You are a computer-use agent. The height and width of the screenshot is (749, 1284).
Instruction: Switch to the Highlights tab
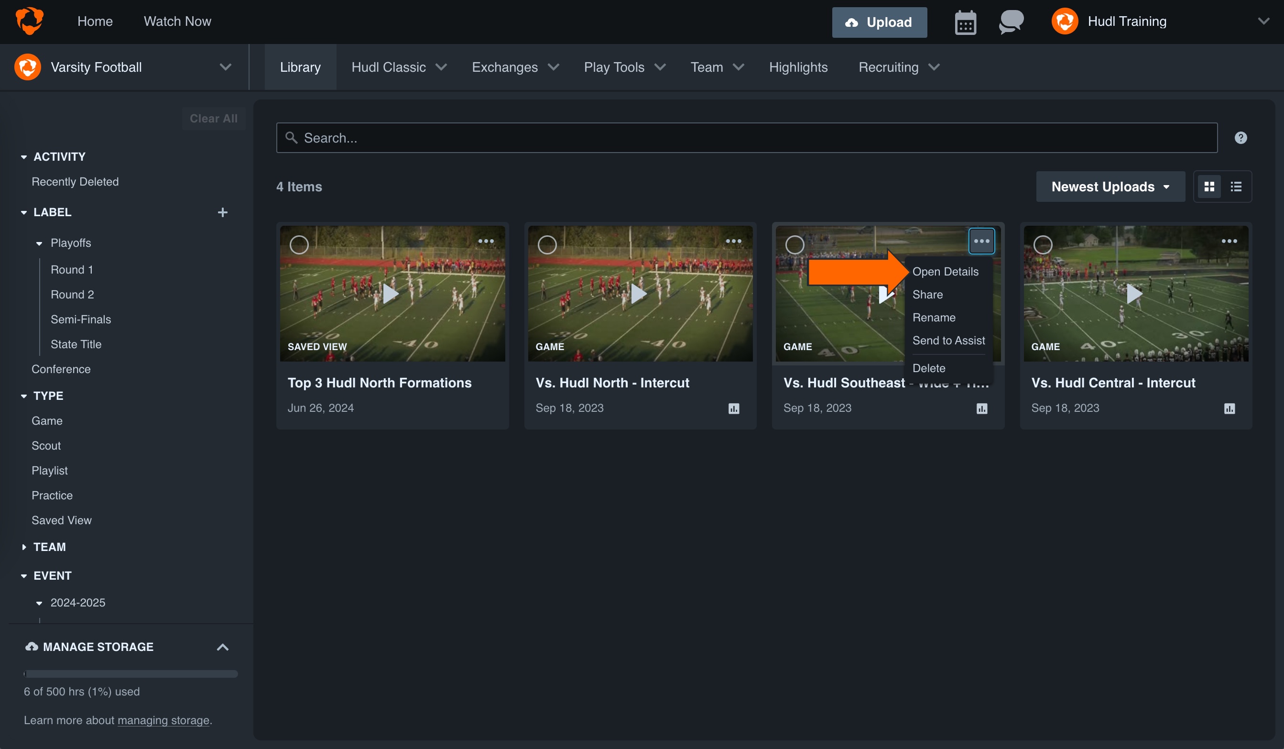point(798,67)
